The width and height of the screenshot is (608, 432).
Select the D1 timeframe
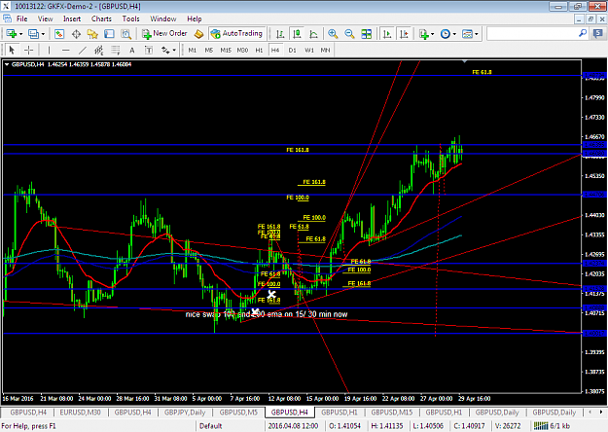point(293,50)
